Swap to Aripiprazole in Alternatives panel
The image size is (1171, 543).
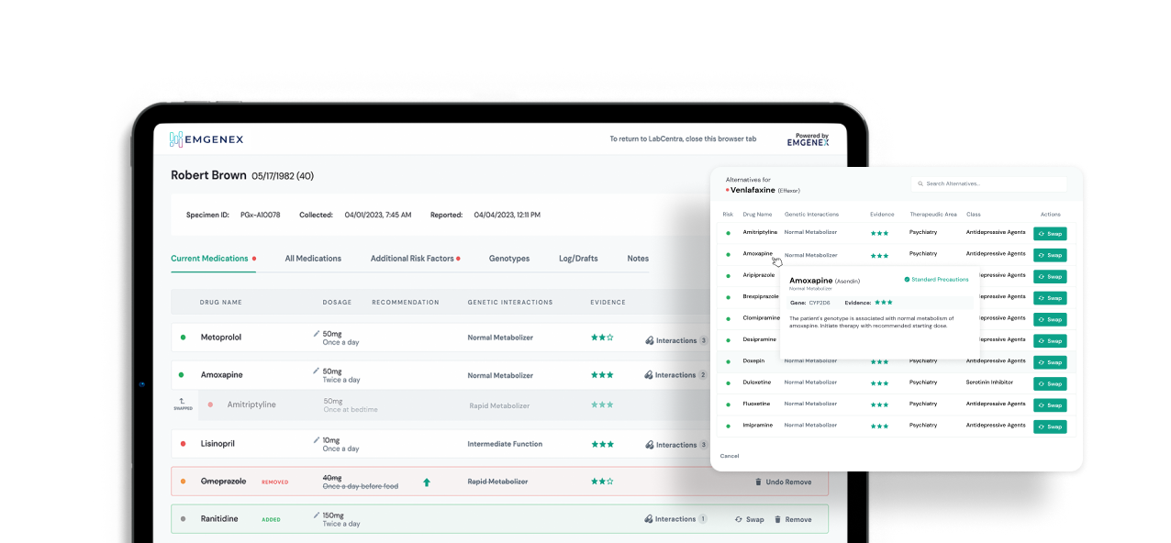click(1050, 276)
